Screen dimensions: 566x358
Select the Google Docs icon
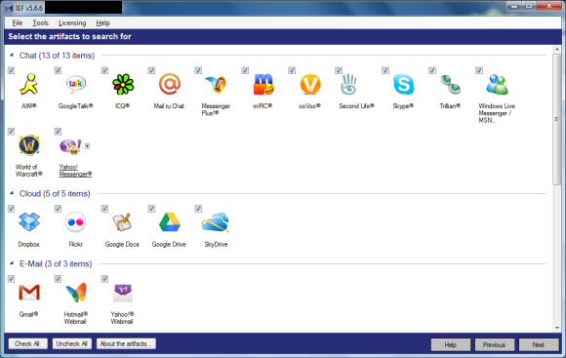pyautogui.click(x=122, y=222)
